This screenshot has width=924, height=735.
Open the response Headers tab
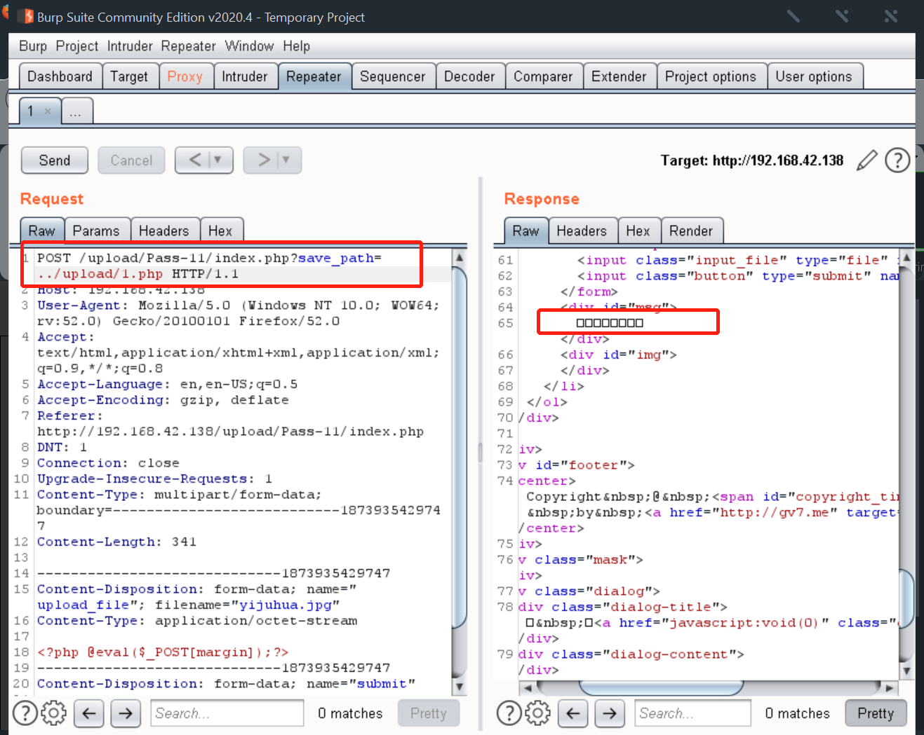(582, 231)
